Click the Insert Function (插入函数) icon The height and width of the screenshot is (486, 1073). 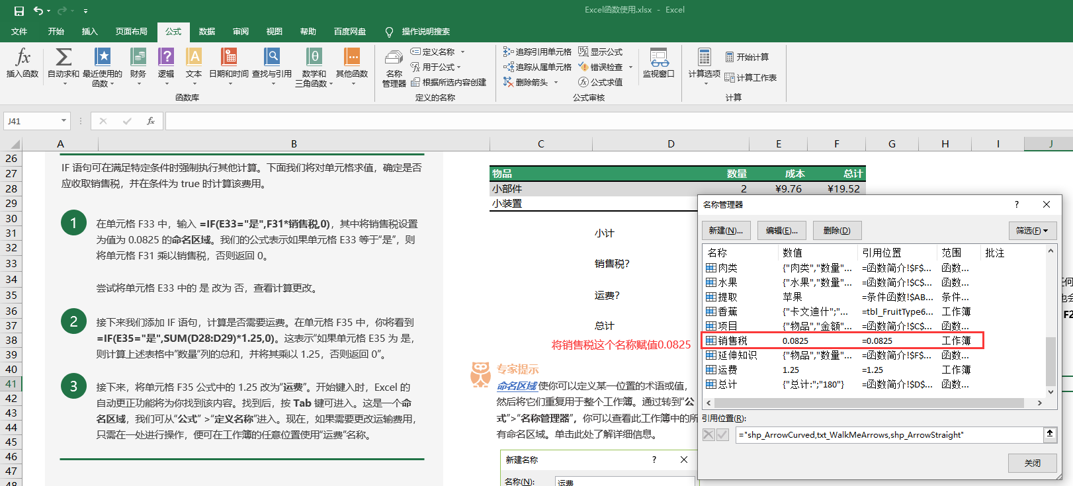[x=22, y=63]
